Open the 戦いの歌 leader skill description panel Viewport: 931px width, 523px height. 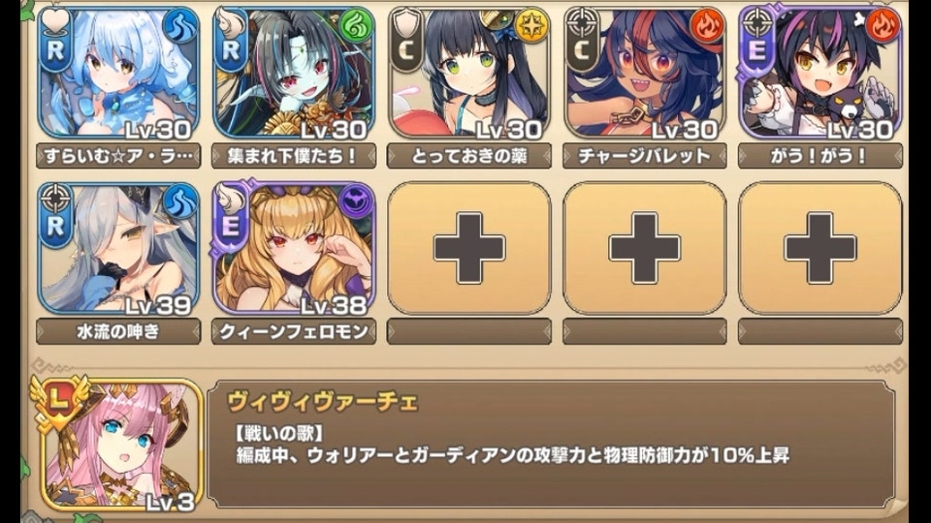point(551,445)
